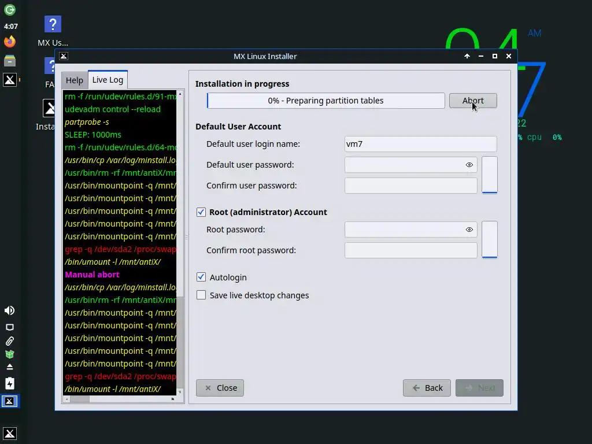Click the live log horizontal scrollbar thumb

pyautogui.click(x=80, y=399)
